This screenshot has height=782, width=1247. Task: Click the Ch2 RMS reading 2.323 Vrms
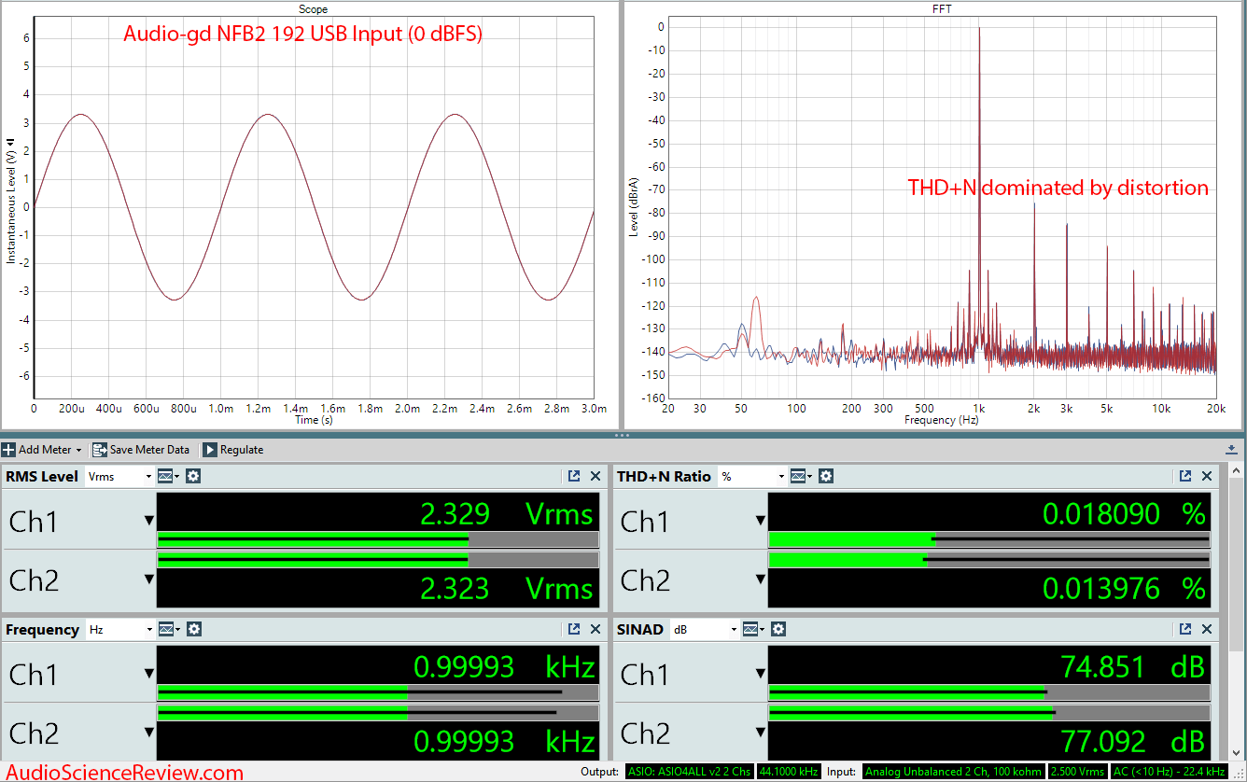click(x=507, y=588)
